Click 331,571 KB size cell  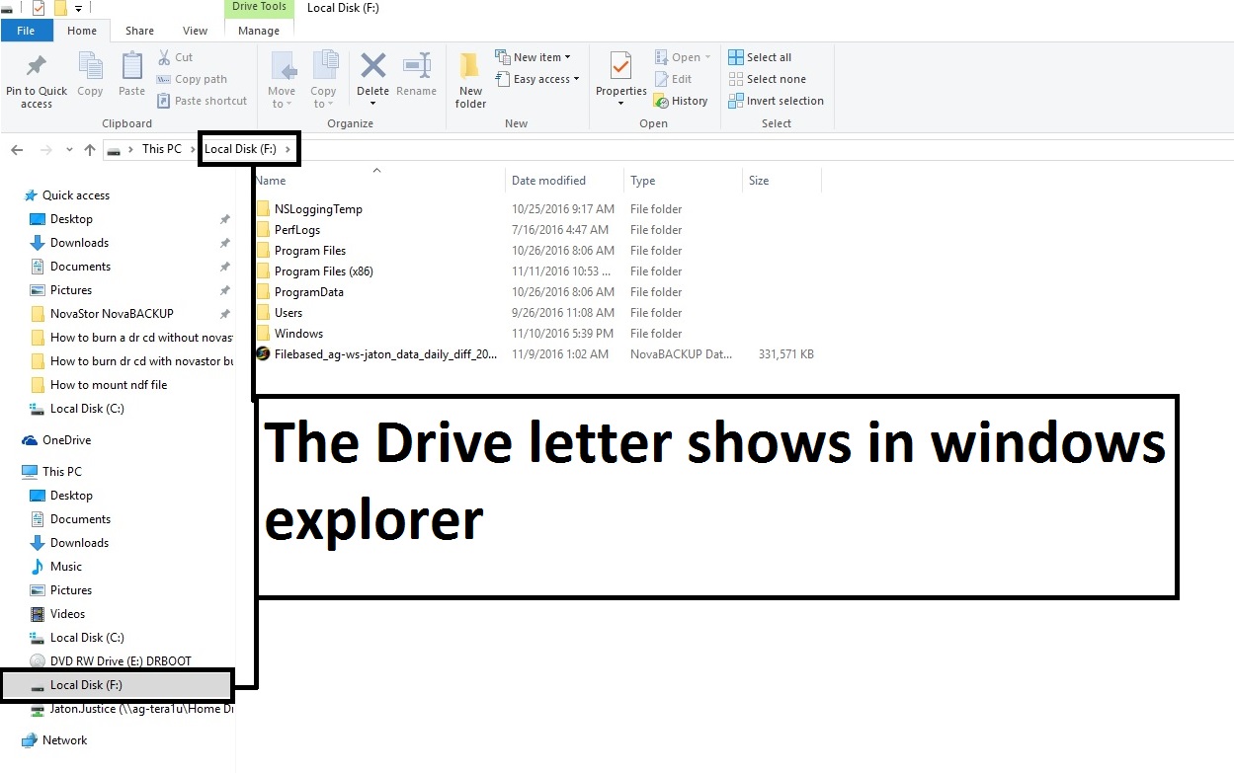[785, 354]
